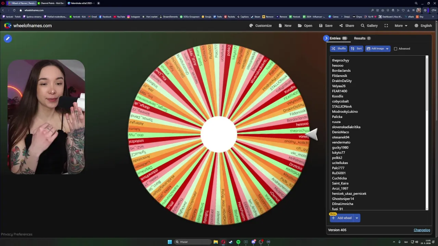Click entry 'henicek_ukaz_pernicek' in the list
Viewport: 438px width, 246px height.
tap(349, 194)
